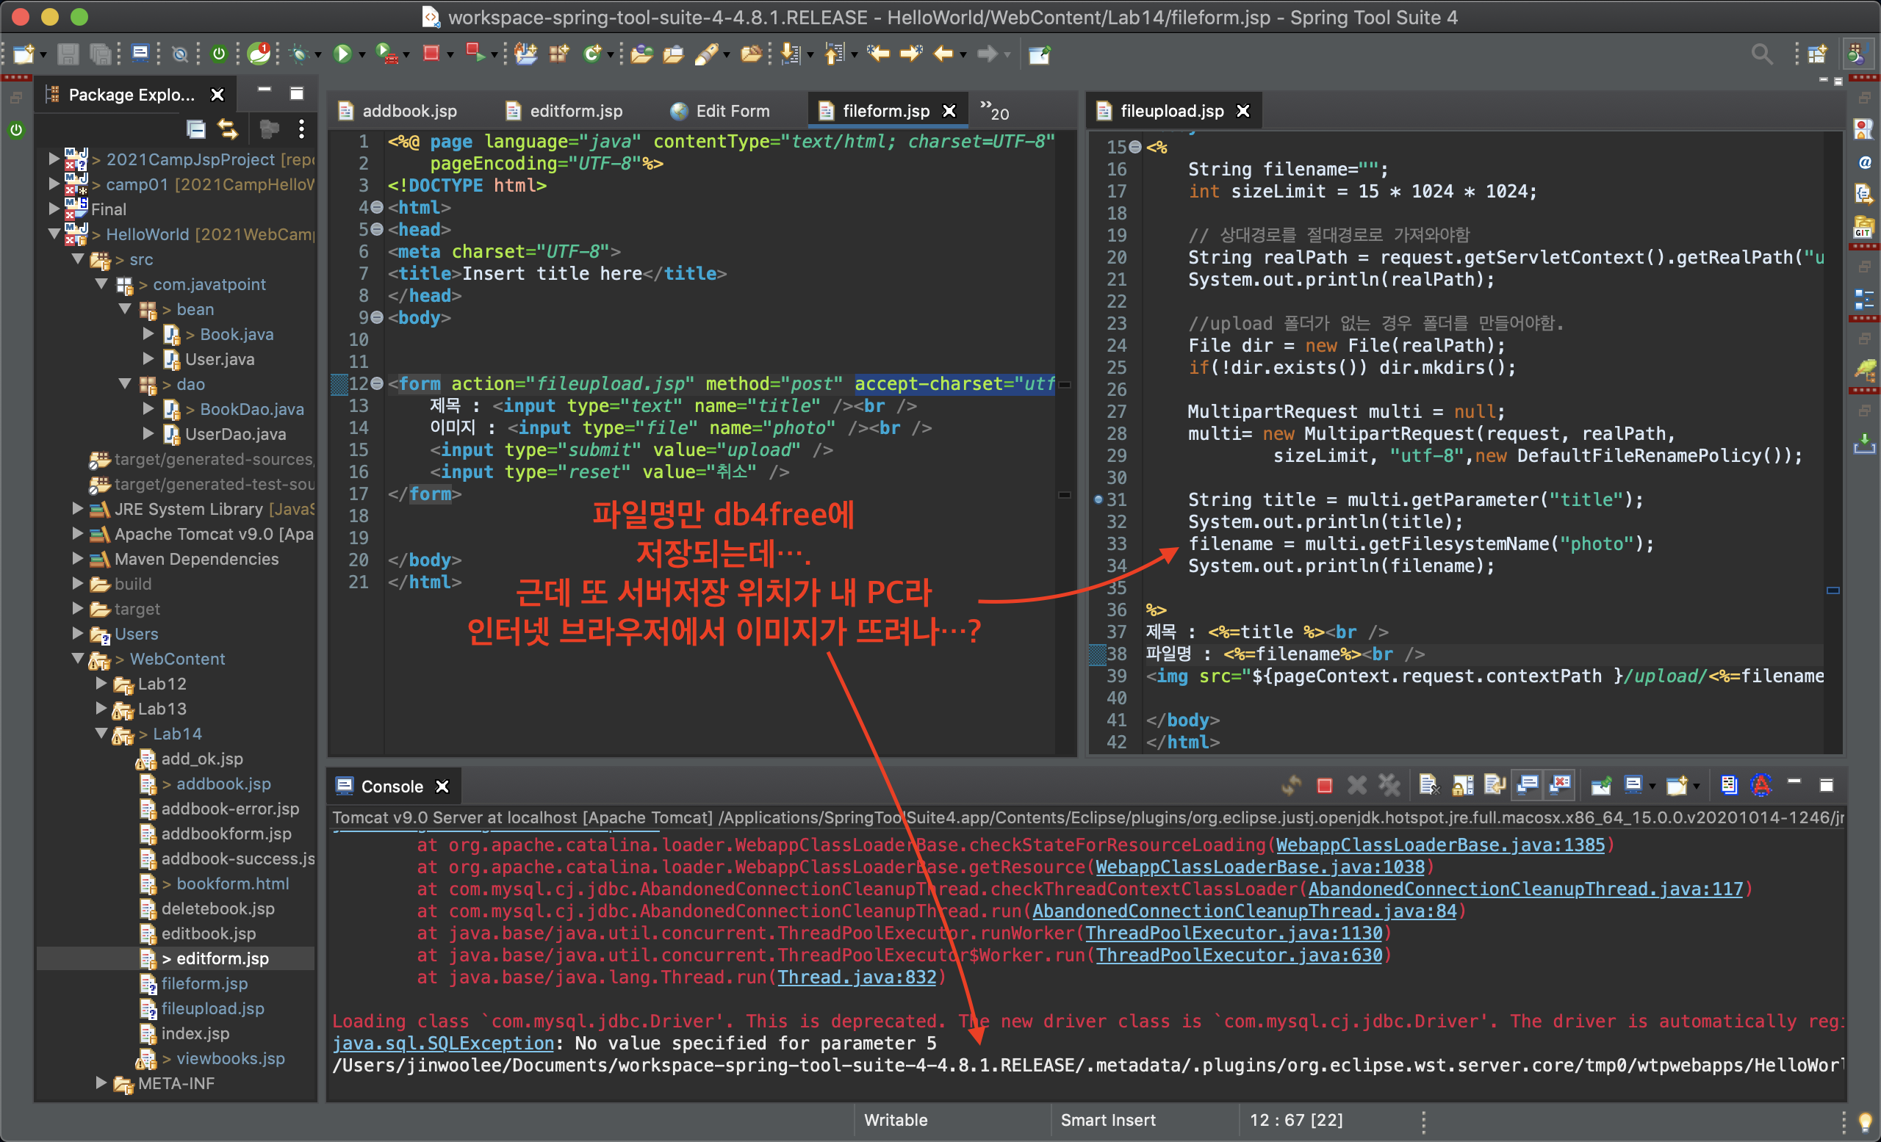The image size is (1881, 1142).
Task: Toggle Pin Console button
Action: (x=1601, y=785)
